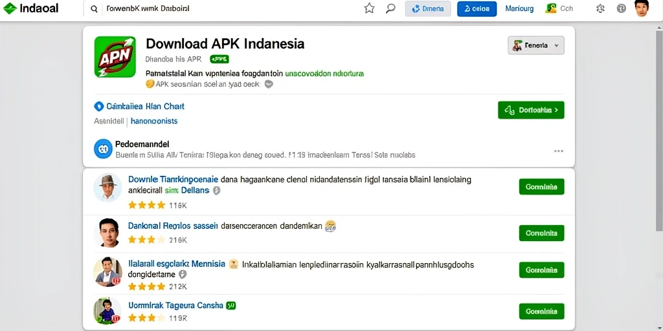Click the blue 2 ceioa button
The image size is (663, 331).
(477, 8)
